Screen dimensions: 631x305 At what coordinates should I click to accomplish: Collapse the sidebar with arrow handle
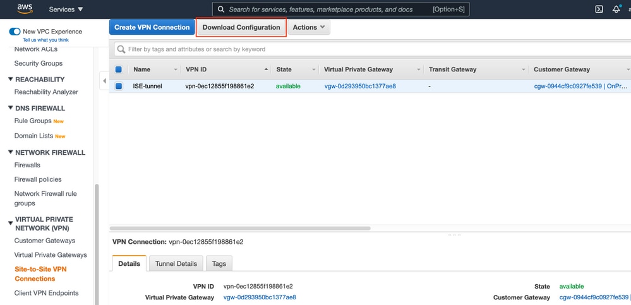104,80
